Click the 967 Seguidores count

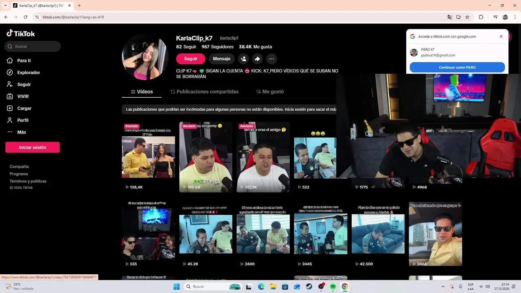[217, 47]
